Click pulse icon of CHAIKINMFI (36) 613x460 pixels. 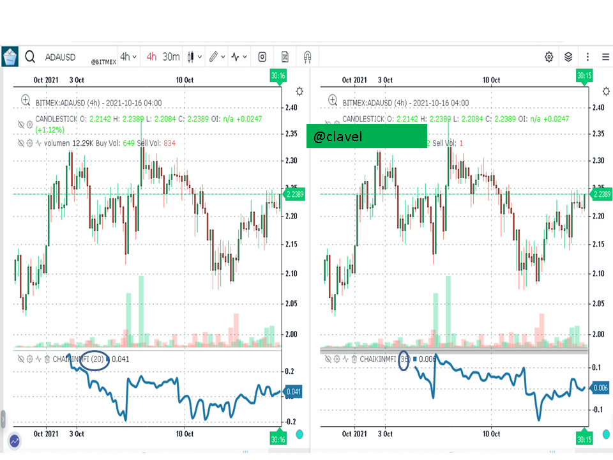[345, 359]
